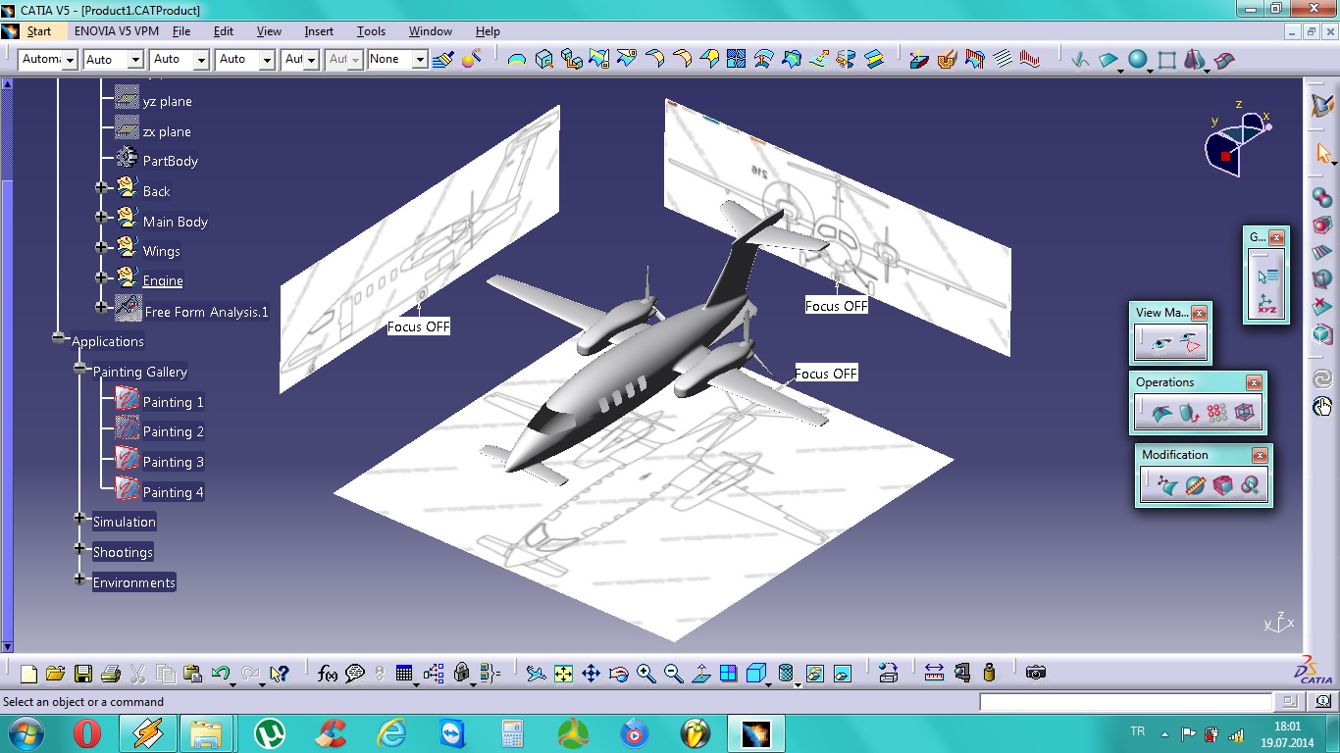1340x753 pixels.
Task: Click the Undo arrow icon
Action: 220,674
